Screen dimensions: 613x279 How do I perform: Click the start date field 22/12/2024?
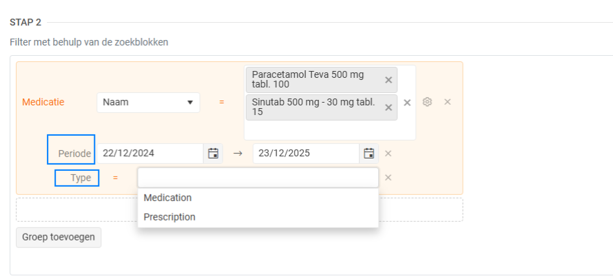coord(149,154)
